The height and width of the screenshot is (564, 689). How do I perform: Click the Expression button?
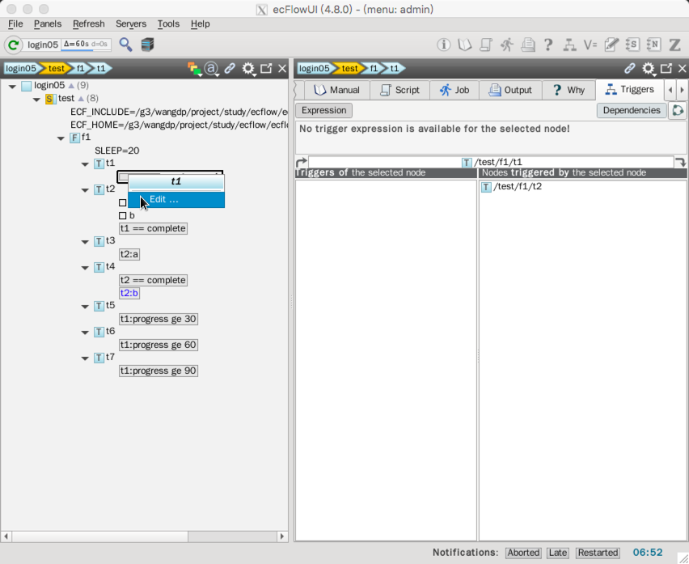coord(323,111)
